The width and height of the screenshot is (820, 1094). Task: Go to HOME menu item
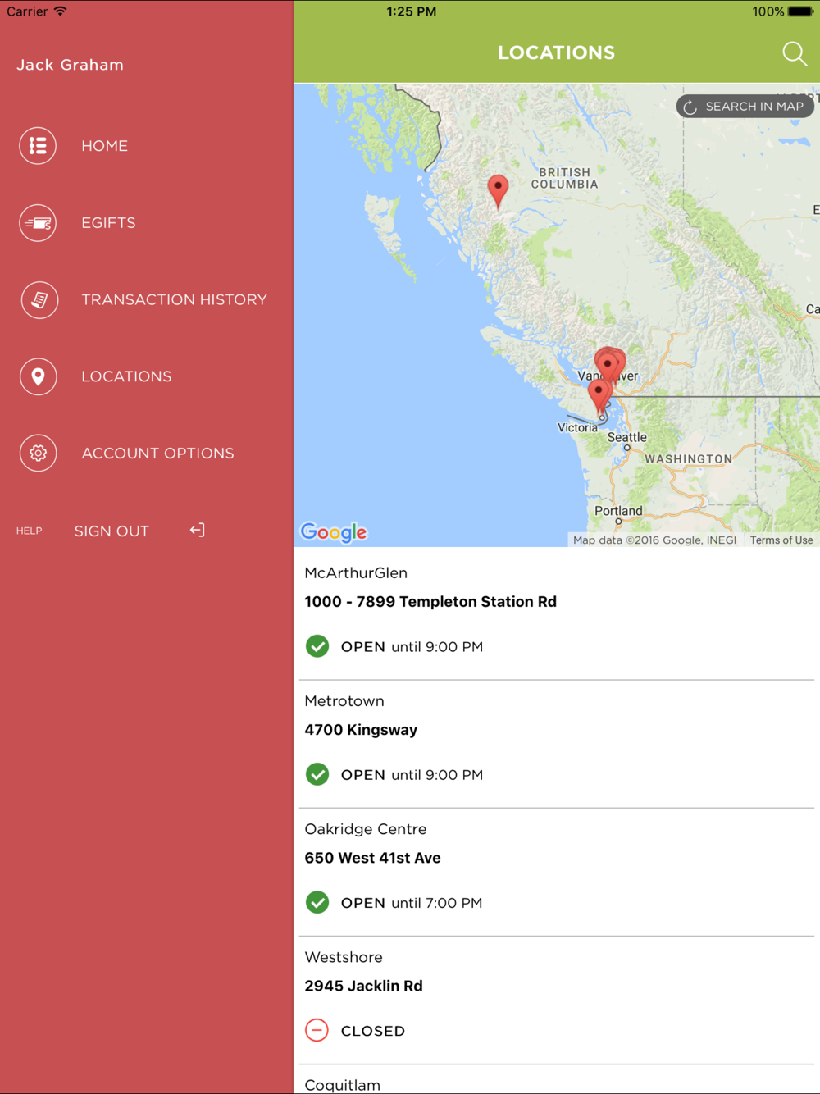[104, 146]
